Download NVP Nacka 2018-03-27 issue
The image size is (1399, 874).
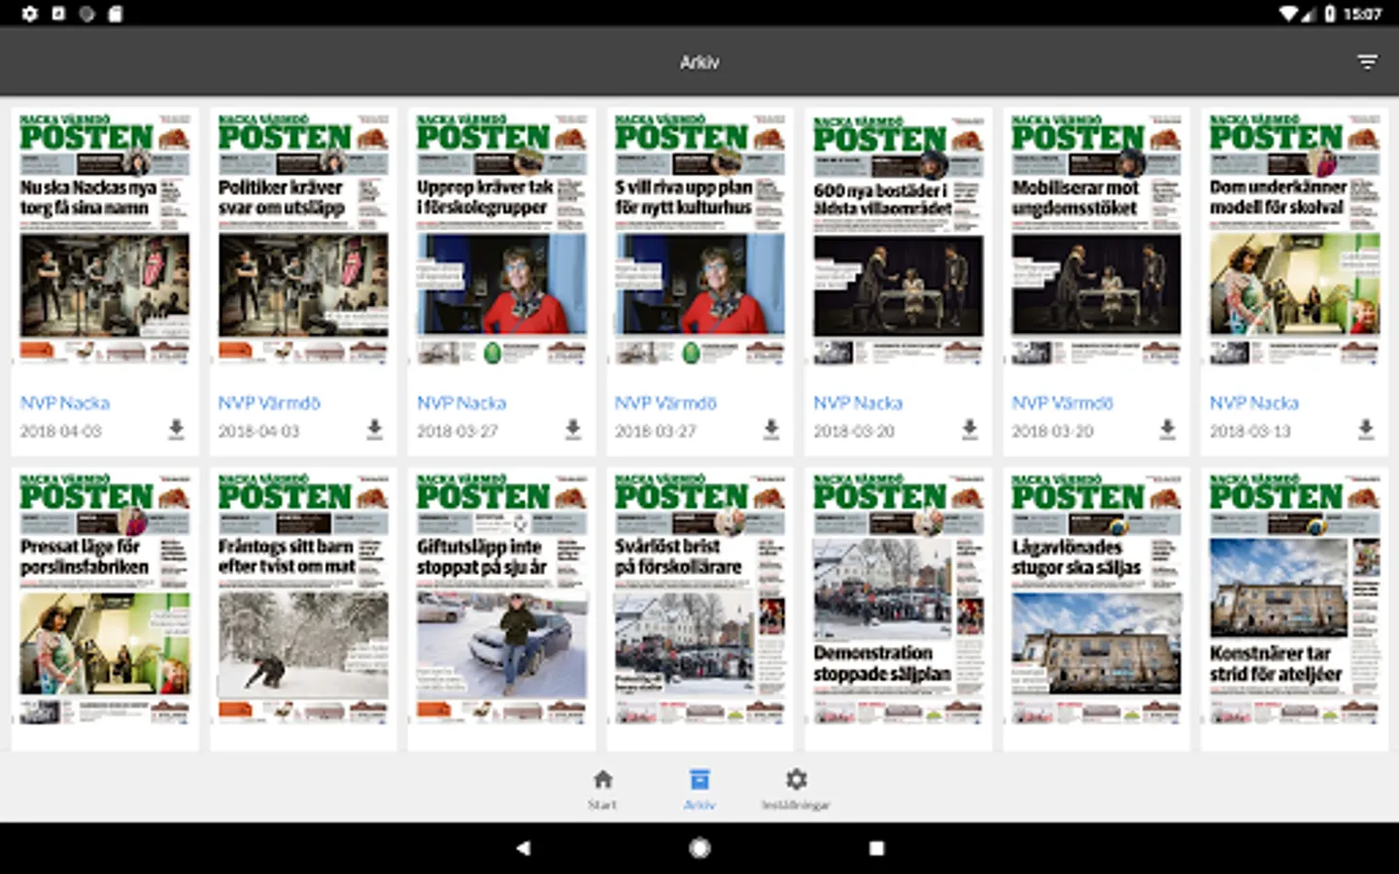[572, 429]
